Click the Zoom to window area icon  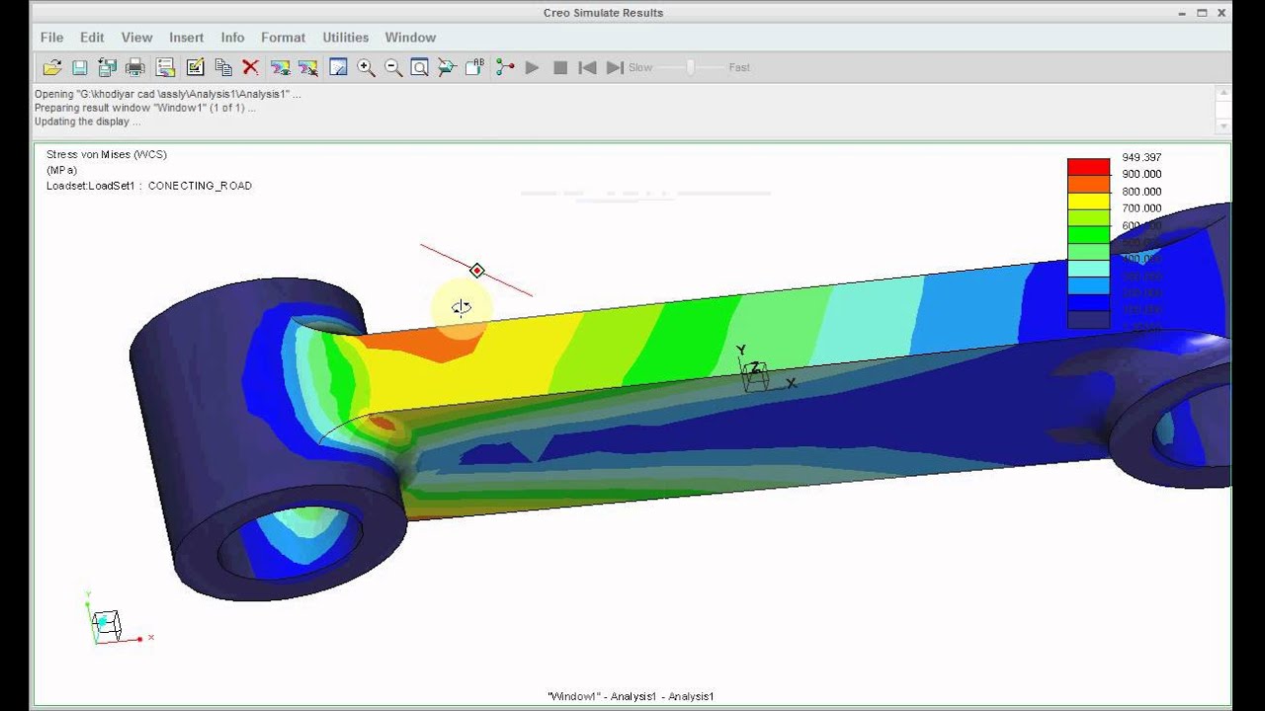(420, 67)
